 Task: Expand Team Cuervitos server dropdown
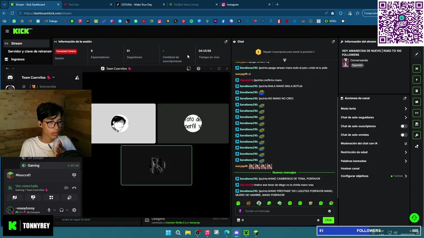point(53,77)
